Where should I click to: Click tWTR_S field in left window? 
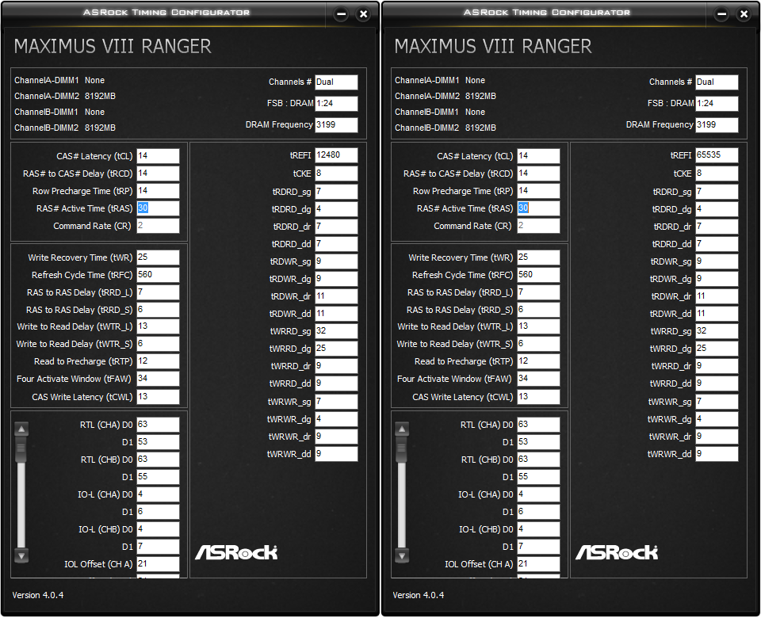pyautogui.click(x=158, y=344)
